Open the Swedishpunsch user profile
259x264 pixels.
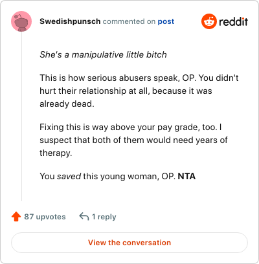70,21
